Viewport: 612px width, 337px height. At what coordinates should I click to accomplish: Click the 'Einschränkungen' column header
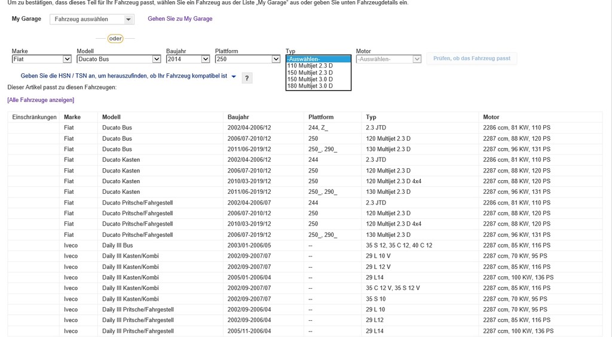[34, 117]
